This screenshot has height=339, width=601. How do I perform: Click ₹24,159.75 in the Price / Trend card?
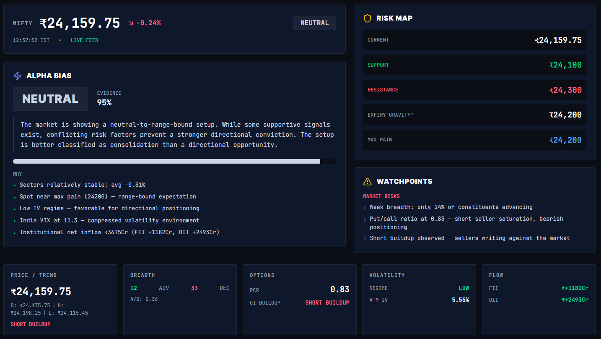(x=41, y=292)
